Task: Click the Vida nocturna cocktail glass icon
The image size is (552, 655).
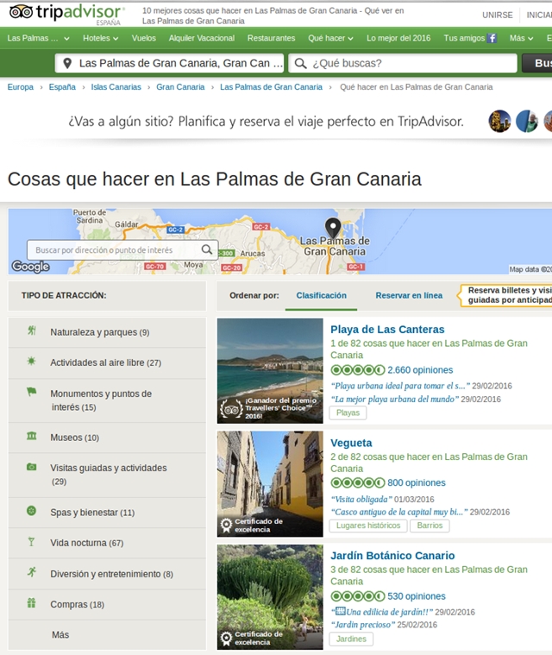Action: (x=31, y=542)
